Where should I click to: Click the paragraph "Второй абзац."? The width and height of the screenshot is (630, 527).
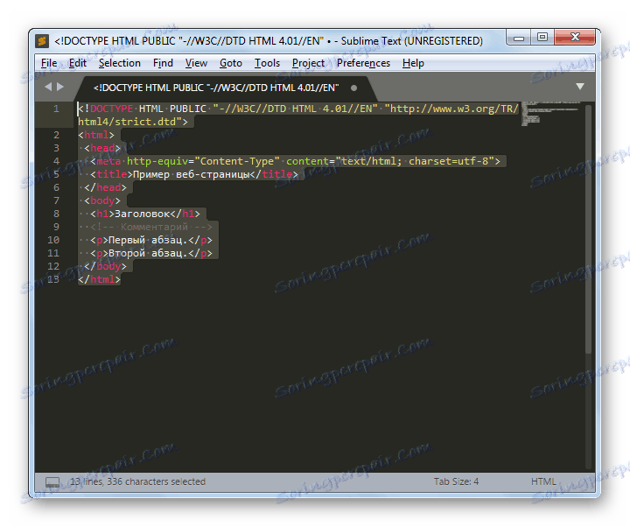point(148,253)
